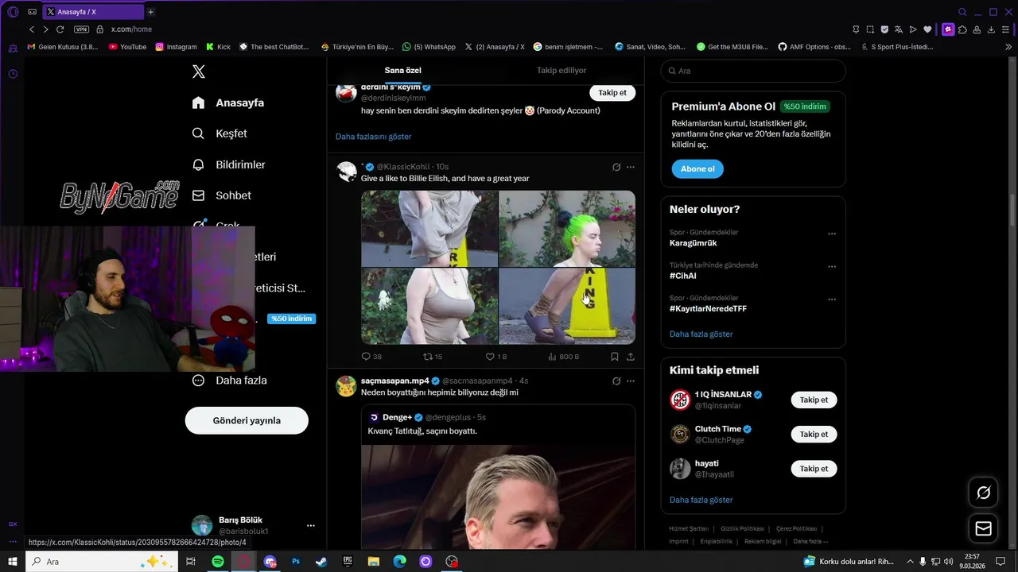
Task: View analytics of Billie Eilish post
Action: [x=564, y=357]
